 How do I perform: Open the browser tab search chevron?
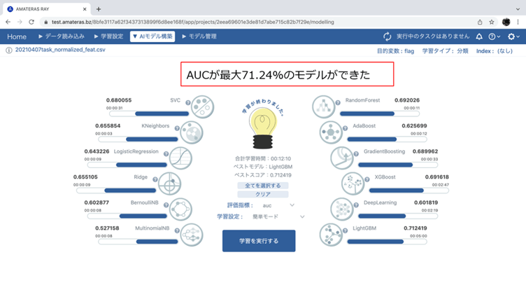[518, 9]
